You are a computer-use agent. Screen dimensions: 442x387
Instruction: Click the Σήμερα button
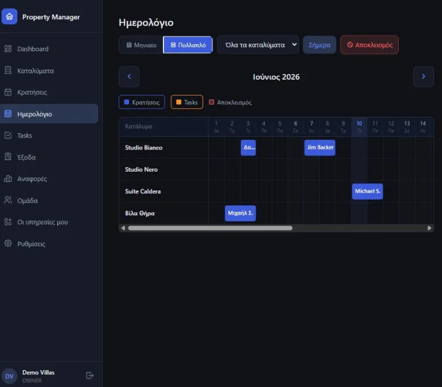[x=319, y=45]
